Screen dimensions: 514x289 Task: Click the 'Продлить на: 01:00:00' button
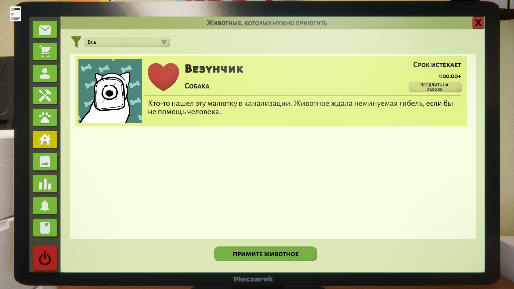(435, 87)
